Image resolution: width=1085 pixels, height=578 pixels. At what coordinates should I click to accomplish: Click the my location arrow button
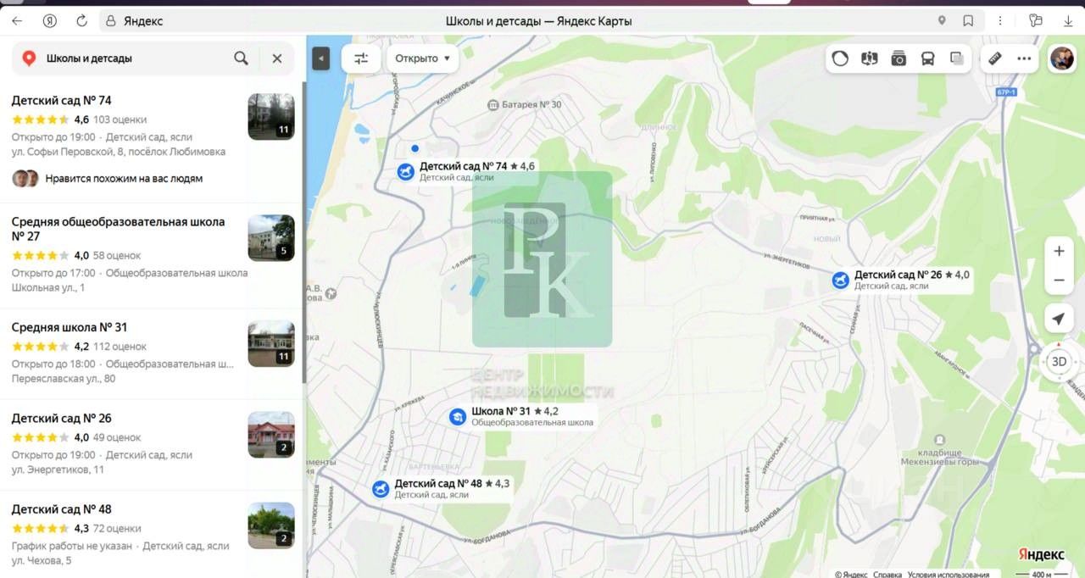tap(1059, 319)
